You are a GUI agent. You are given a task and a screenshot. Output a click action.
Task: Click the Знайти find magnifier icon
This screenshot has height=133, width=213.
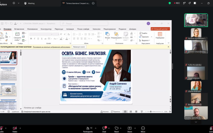pyautogui.click(x=141, y=33)
